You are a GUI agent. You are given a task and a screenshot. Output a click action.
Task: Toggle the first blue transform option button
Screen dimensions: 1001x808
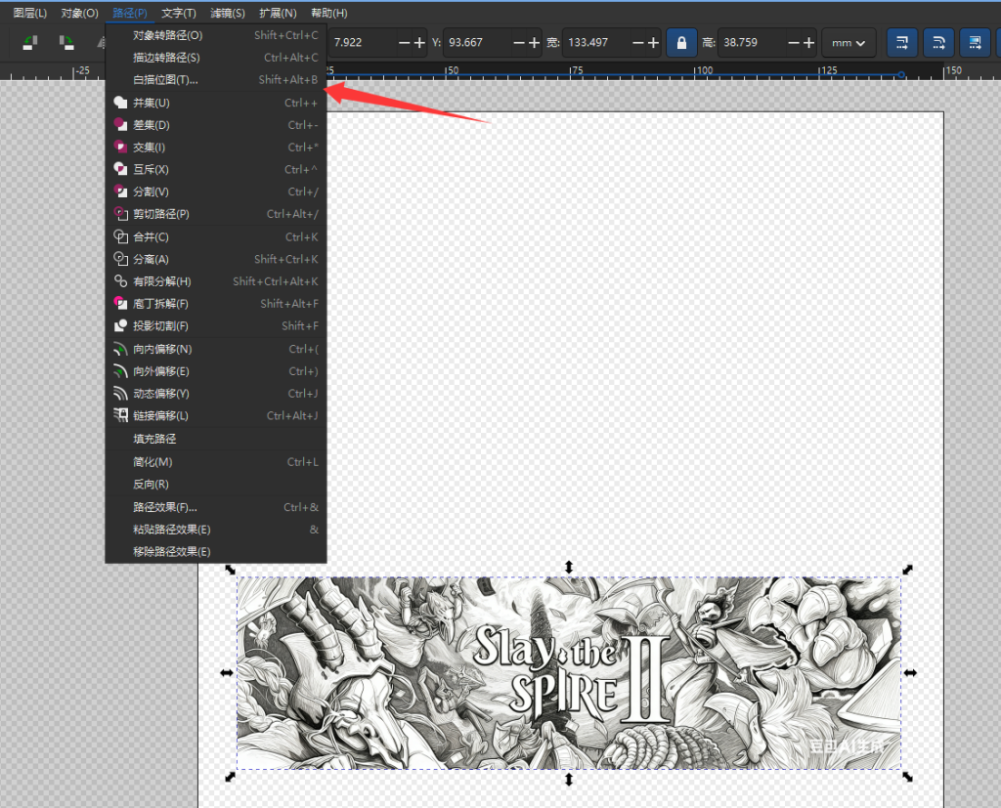pos(901,43)
